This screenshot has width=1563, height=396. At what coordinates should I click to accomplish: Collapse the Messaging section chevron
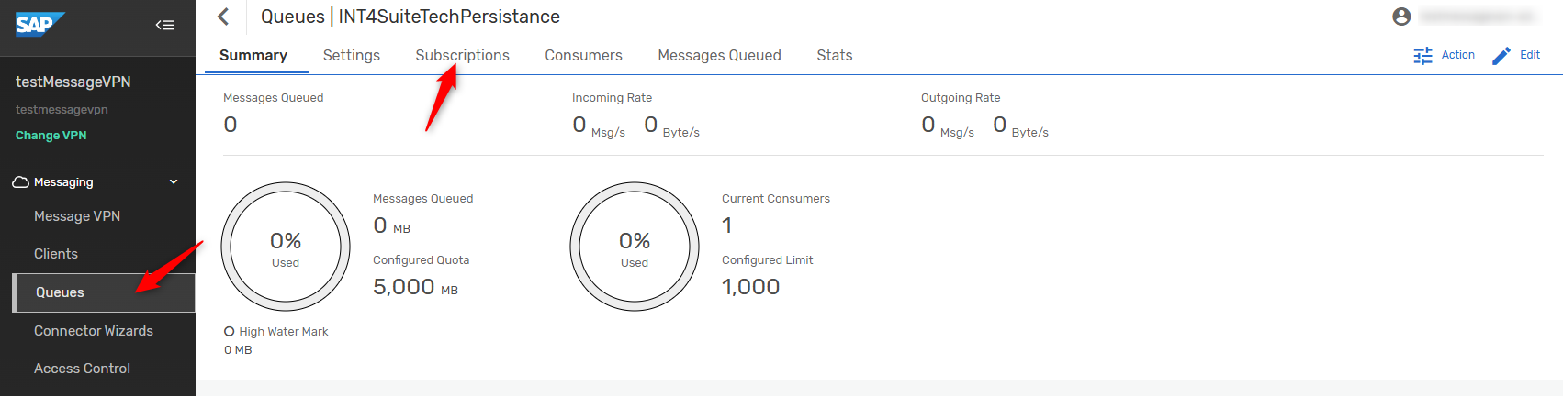[174, 182]
